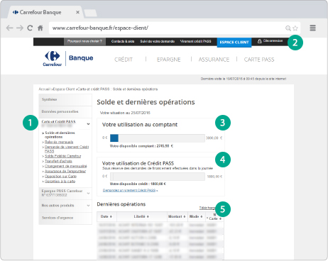Expand the Epargne PASS Carrefour section
This screenshot has height=261, width=328.
pyautogui.click(x=65, y=193)
